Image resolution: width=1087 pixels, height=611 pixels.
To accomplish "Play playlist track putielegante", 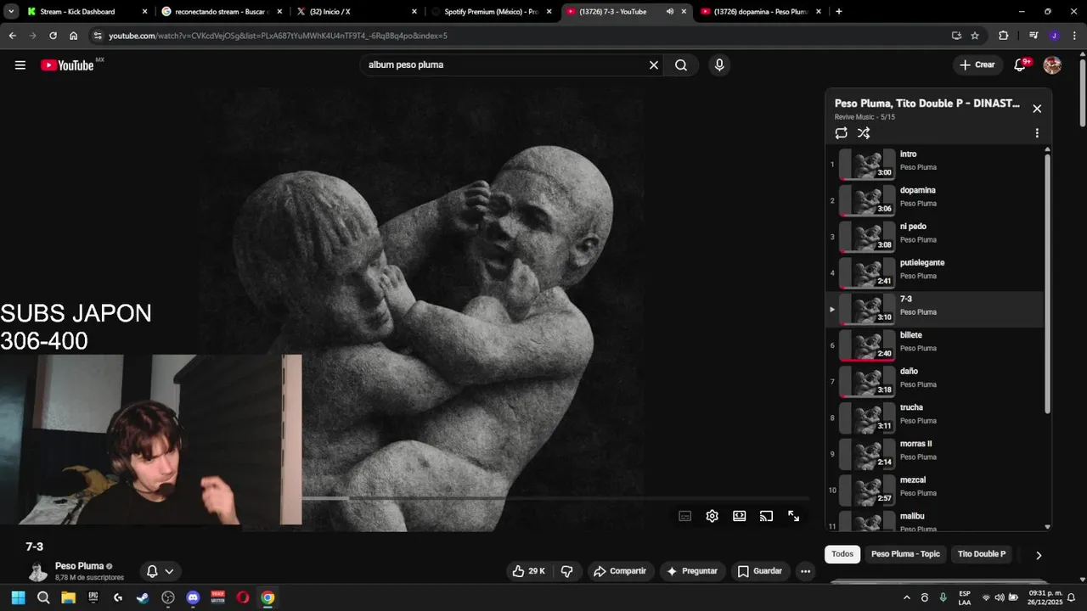I will [x=934, y=272].
